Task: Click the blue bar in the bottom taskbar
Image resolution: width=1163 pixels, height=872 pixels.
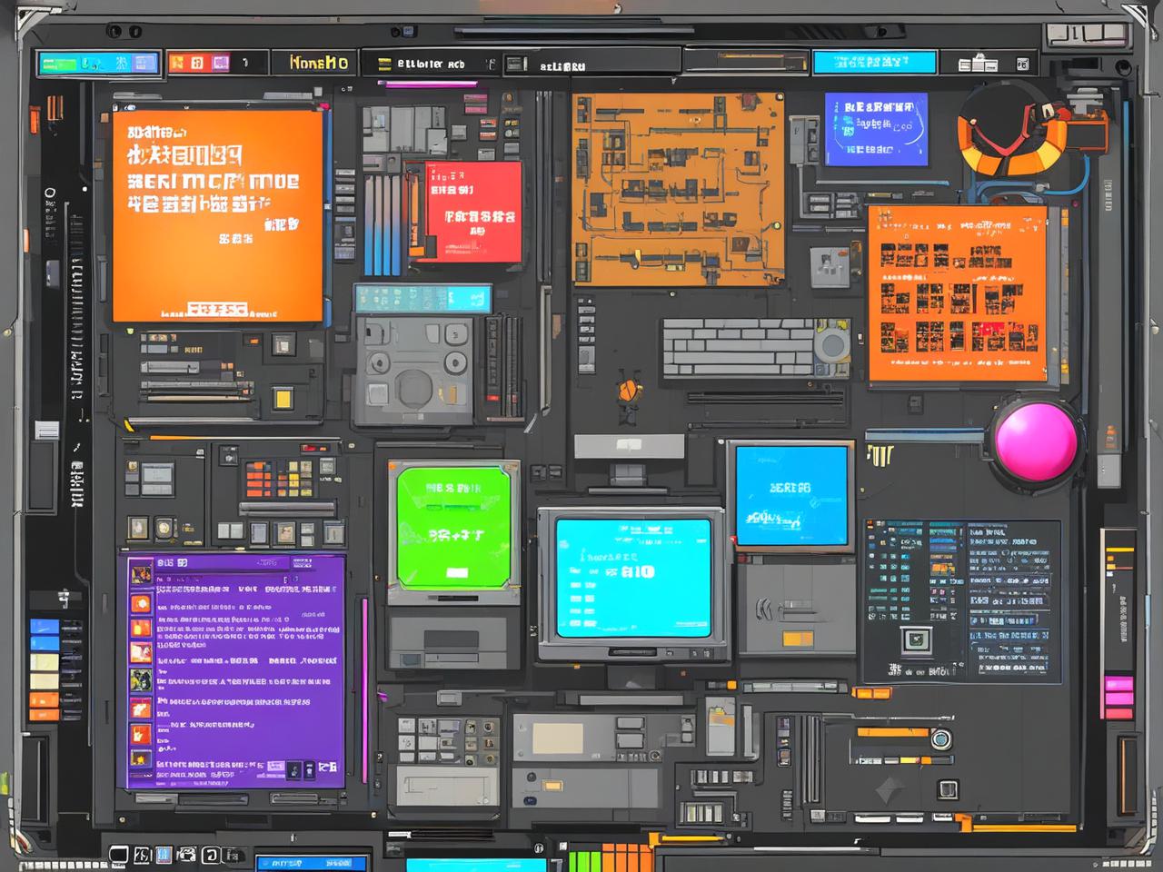Action: tap(312, 862)
